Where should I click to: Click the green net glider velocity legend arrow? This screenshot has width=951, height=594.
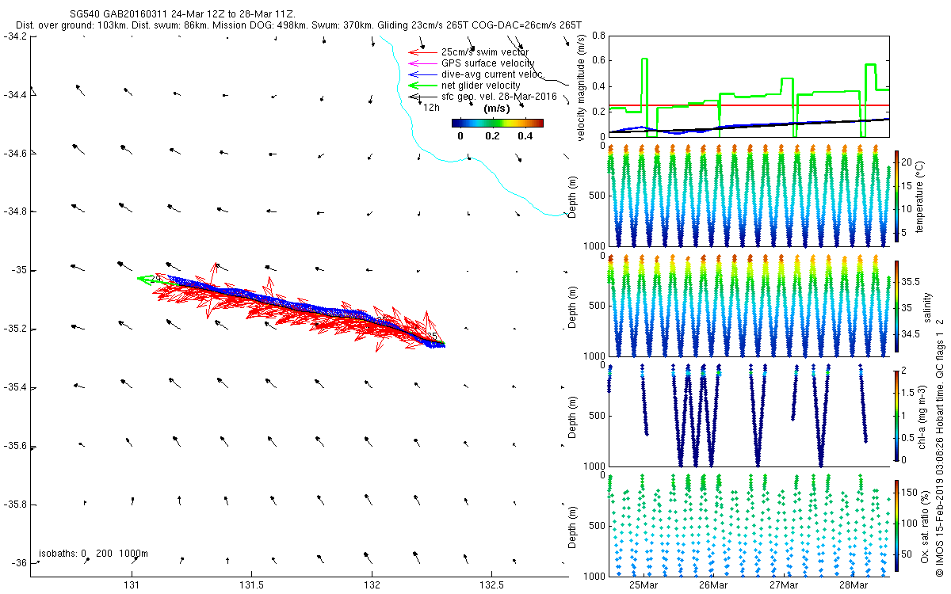[x=423, y=86]
